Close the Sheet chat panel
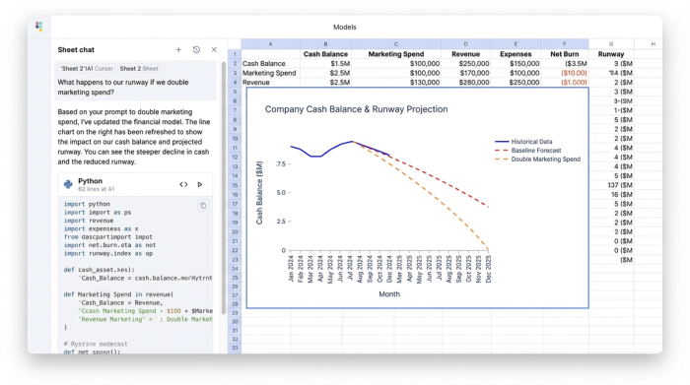The height and width of the screenshot is (385, 690). 214,49
